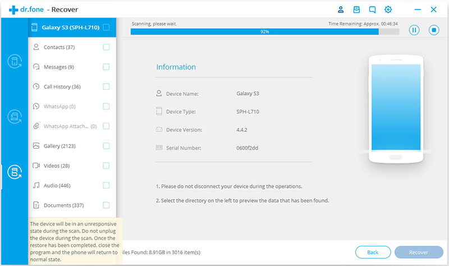This screenshot has height=266, width=449.
Task: Click the feedback chat bubble icon
Action: pyautogui.click(x=372, y=10)
